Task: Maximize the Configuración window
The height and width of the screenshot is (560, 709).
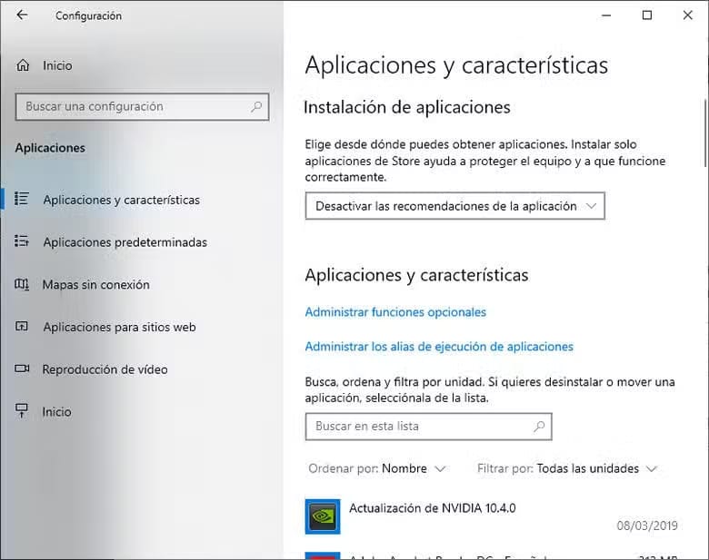Action: [647, 15]
